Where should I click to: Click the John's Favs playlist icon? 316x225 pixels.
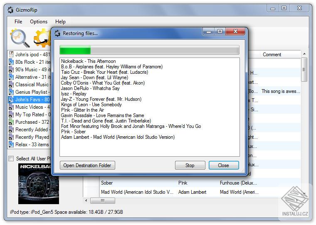click(x=11, y=99)
